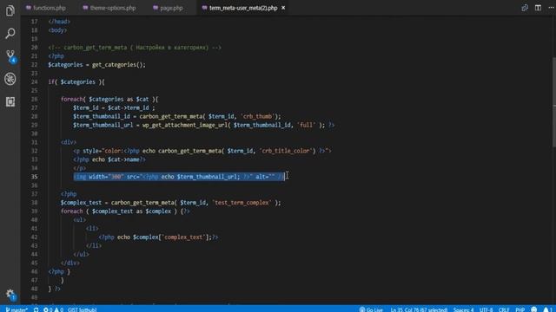Click line number 22 in the gutter

[x=34, y=65]
